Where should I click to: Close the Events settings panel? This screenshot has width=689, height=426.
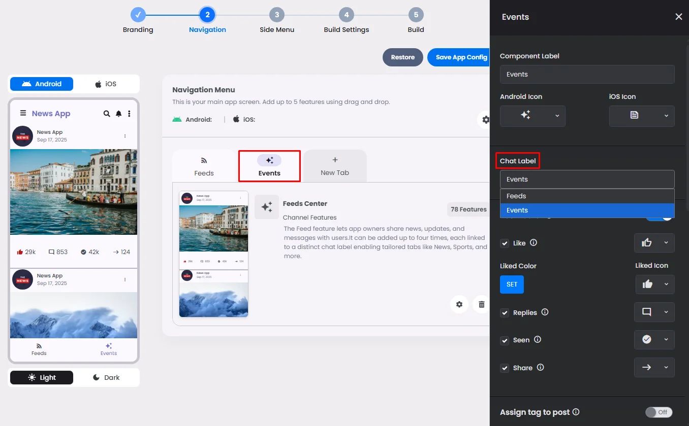pos(678,17)
